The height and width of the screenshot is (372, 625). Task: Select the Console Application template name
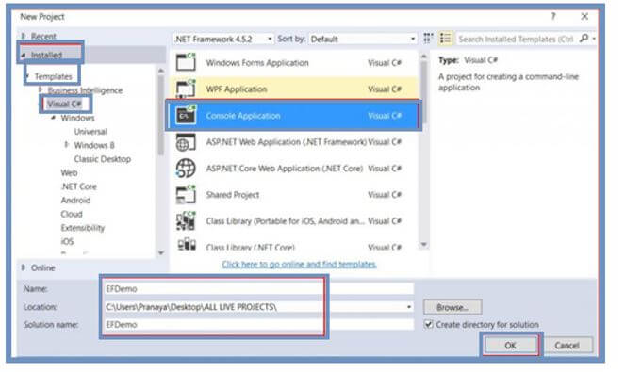243,116
